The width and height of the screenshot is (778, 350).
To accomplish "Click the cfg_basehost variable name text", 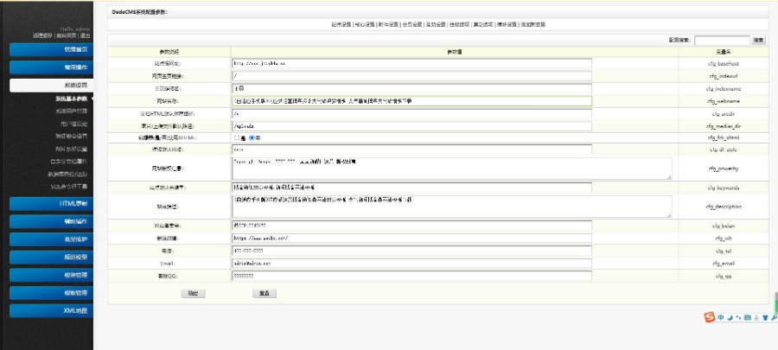I will (724, 64).
